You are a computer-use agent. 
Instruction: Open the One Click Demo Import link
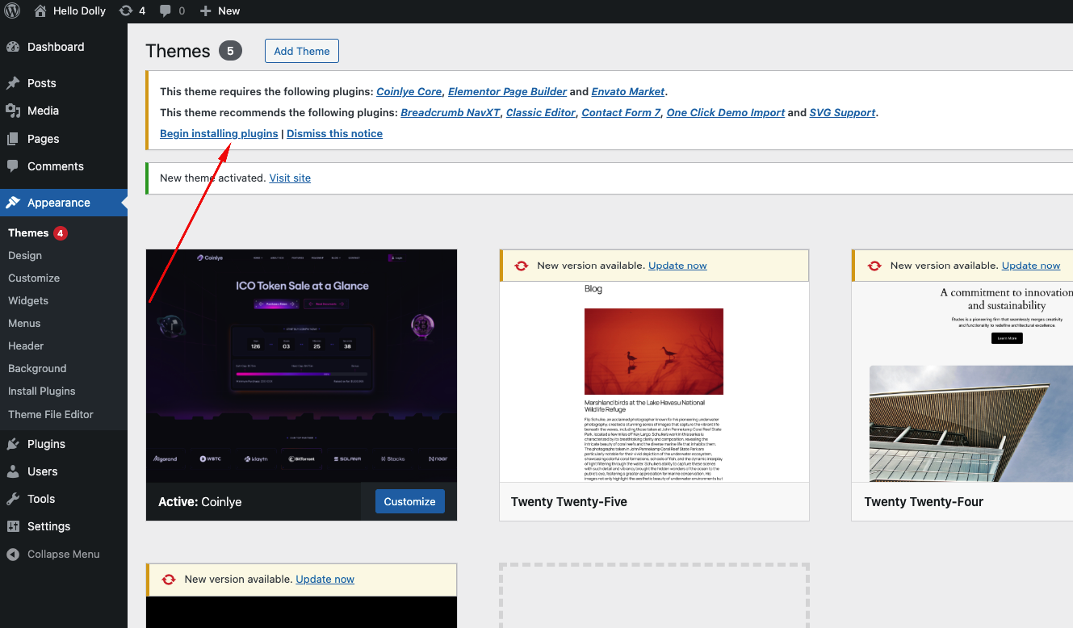(x=726, y=112)
